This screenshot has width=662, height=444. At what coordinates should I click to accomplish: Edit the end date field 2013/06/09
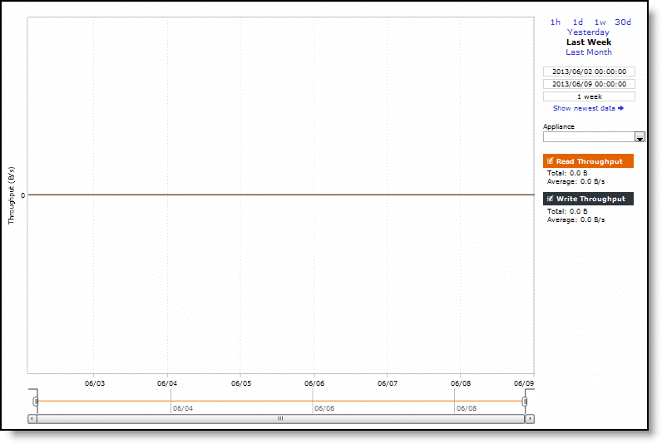click(x=589, y=84)
